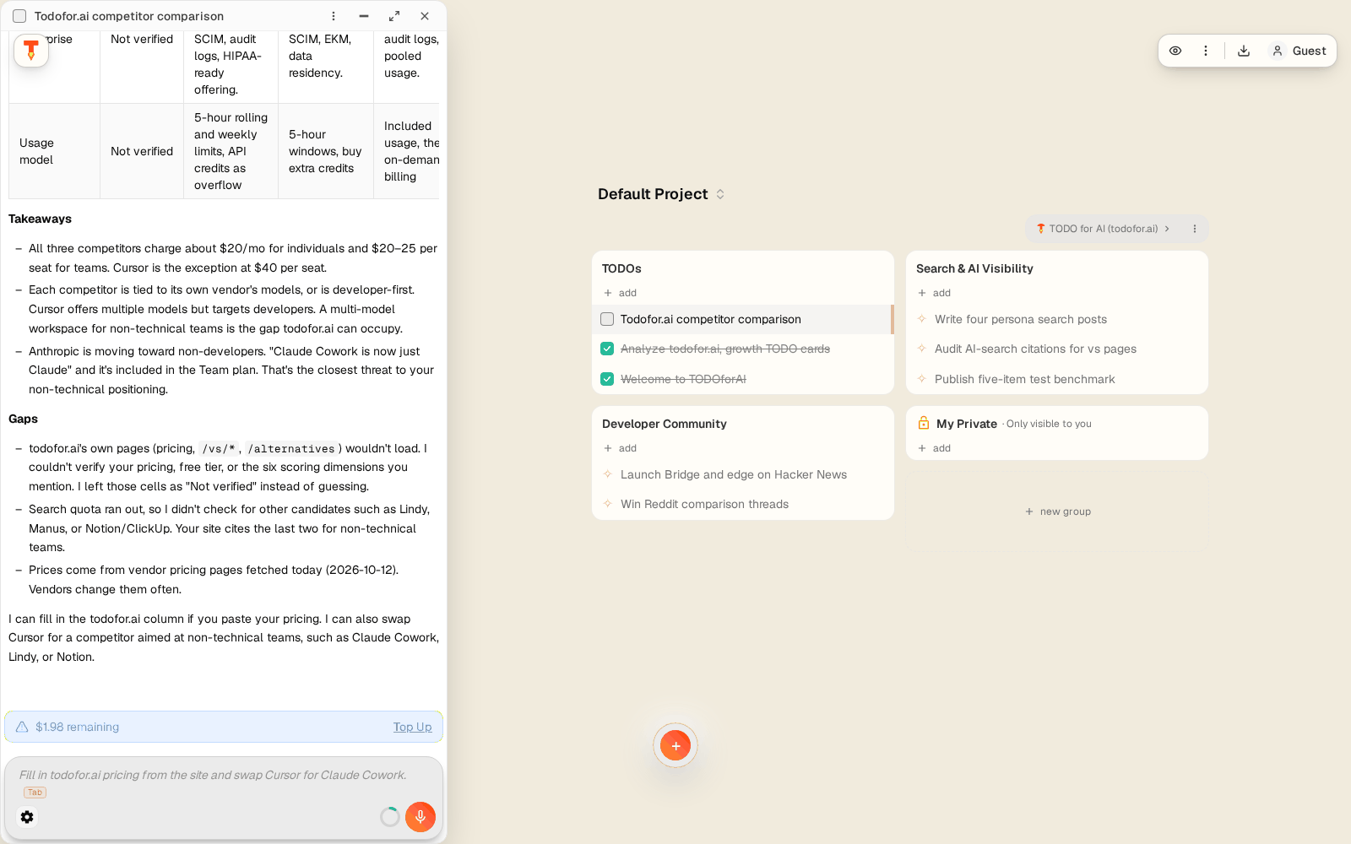Click the Guest user account button
Screen dimensions: 1351x844
pos(1299,51)
